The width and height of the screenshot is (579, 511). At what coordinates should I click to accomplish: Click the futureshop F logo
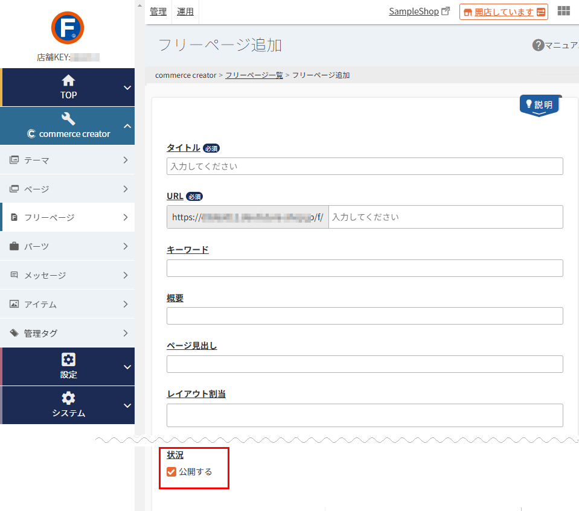tap(68, 28)
